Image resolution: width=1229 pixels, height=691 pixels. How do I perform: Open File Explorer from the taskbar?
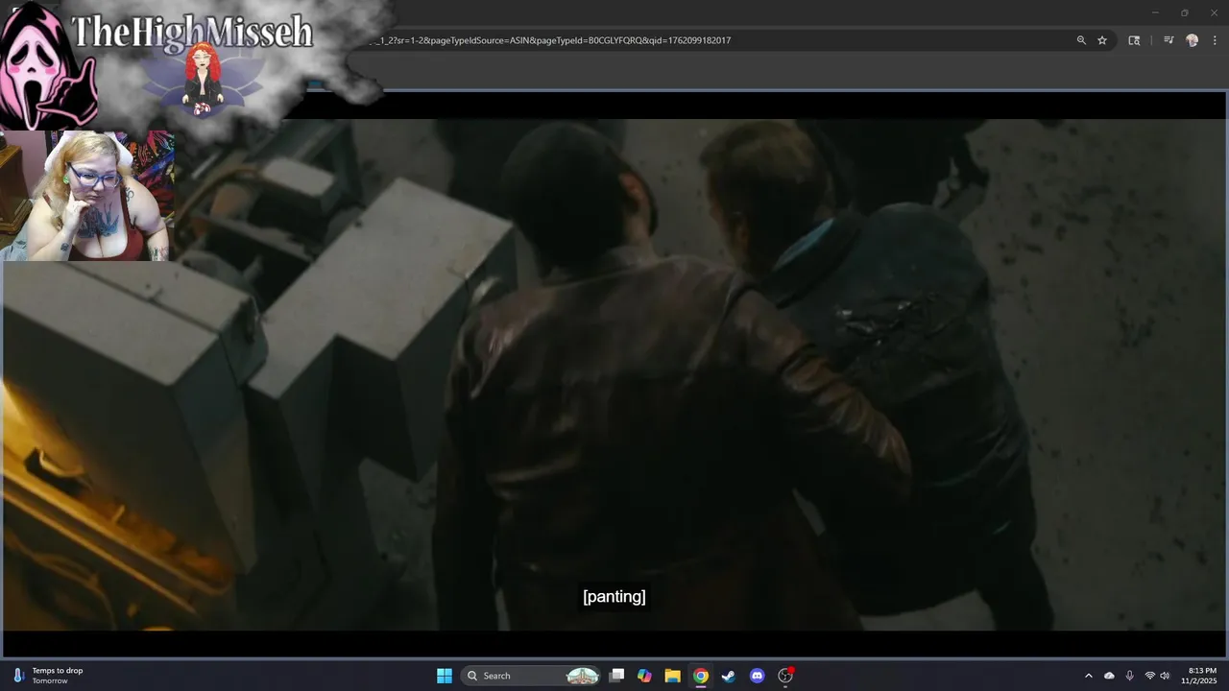(672, 676)
